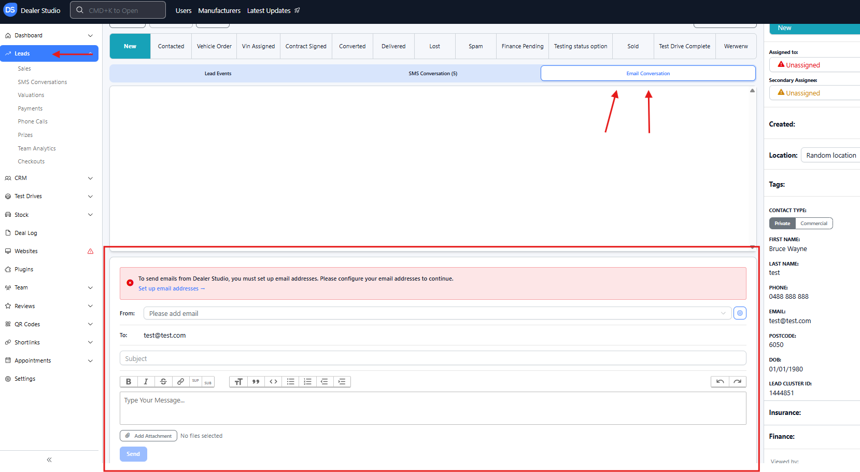Click the Leads sidebar icon
This screenshot has height=472, width=860.
tap(8, 53)
